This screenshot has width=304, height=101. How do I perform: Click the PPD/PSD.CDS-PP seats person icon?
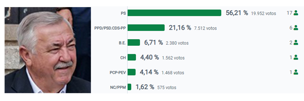296,28
